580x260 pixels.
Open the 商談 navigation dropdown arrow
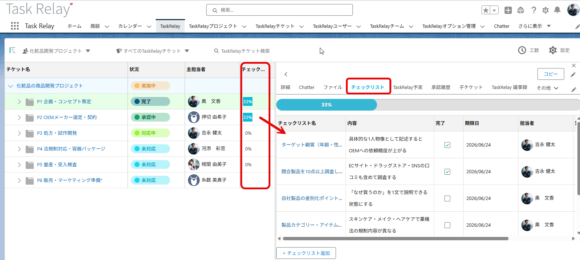[x=107, y=26]
